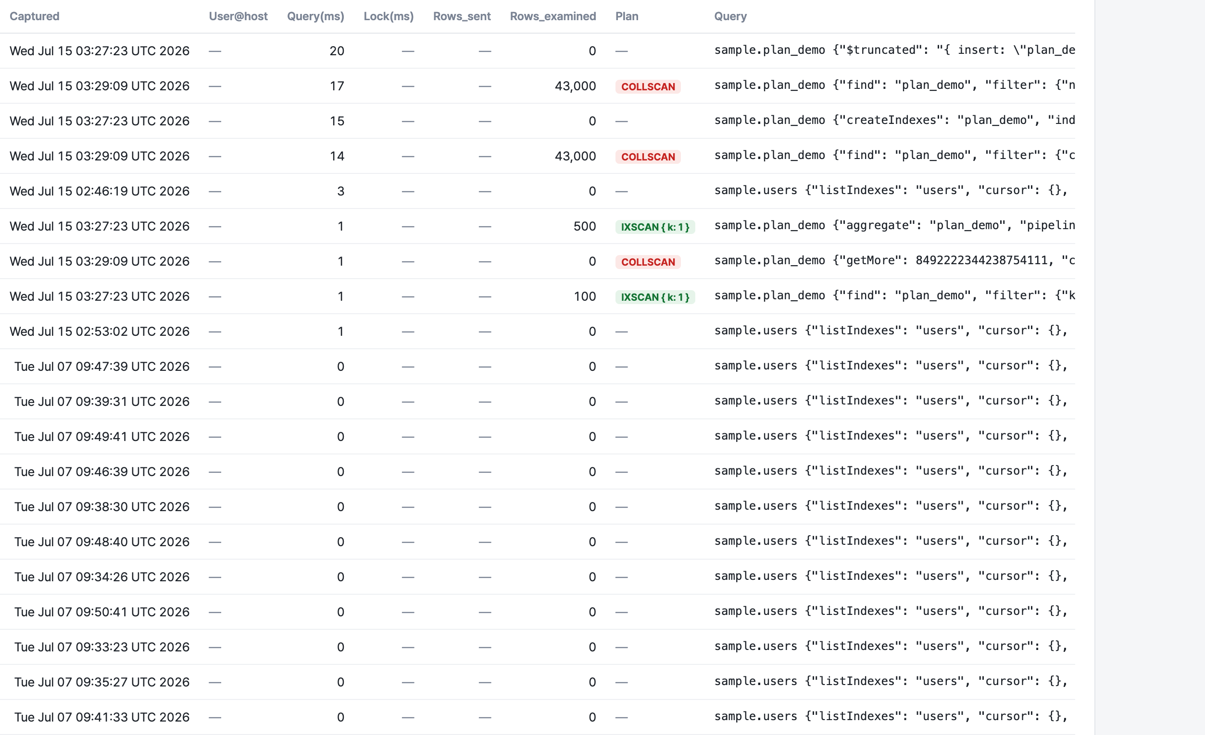Select the find query with filter {"n
The height and width of the screenshot is (735, 1205).
click(894, 85)
